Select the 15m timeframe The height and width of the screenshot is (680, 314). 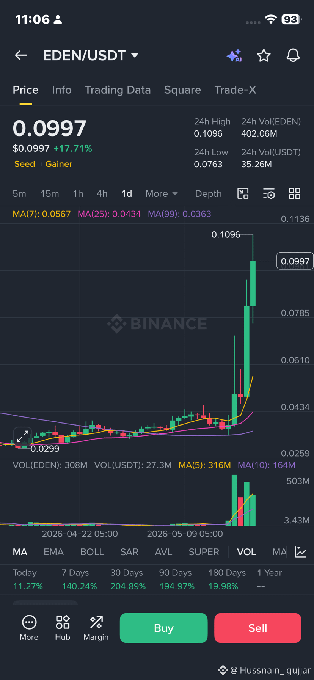[x=50, y=193]
